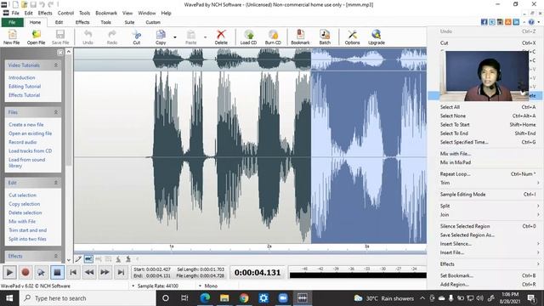The image size is (544, 306).
Task: Click Trim start and end link
Action: coord(27,230)
